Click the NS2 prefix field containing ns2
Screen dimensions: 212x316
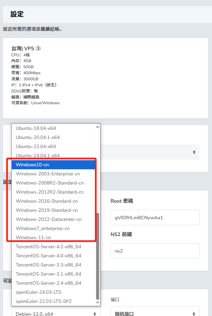tap(155, 251)
